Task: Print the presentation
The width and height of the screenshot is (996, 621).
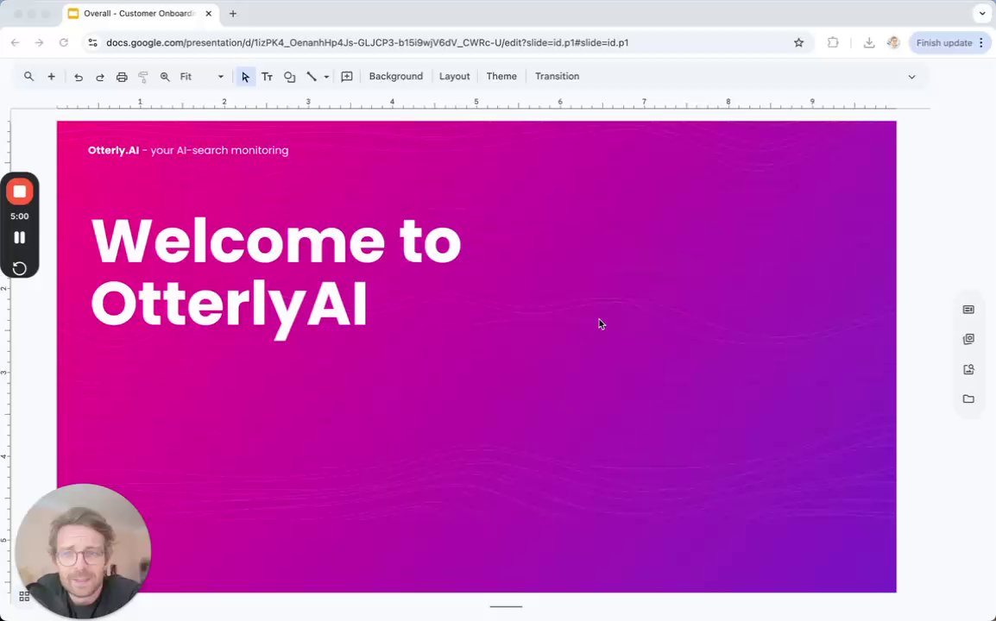Action: 122,77
